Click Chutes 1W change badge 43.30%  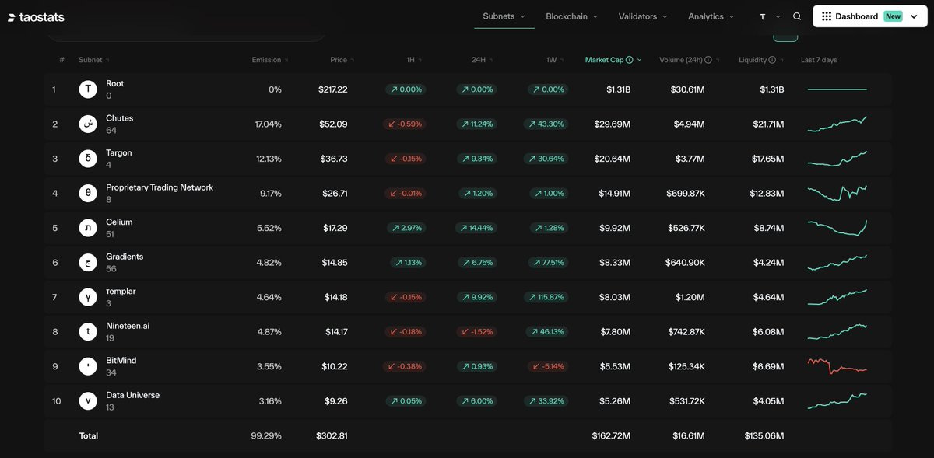(548, 124)
